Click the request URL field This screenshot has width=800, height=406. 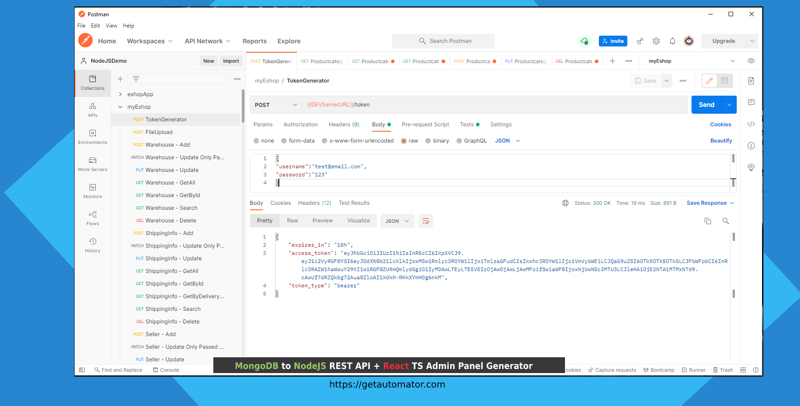495,105
